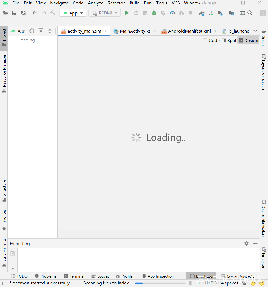Image resolution: width=268 pixels, height=287 pixels.
Task: Open the TODO tool window
Action: click(x=19, y=276)
